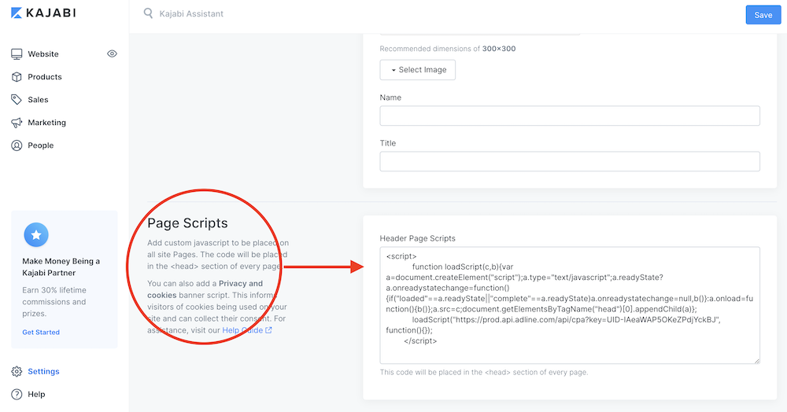This screenshot has width=787, height=412.
Task: Go to the Settings menu item
Action: click(x=43, y=371)
